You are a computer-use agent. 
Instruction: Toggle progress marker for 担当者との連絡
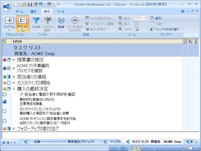9,77
